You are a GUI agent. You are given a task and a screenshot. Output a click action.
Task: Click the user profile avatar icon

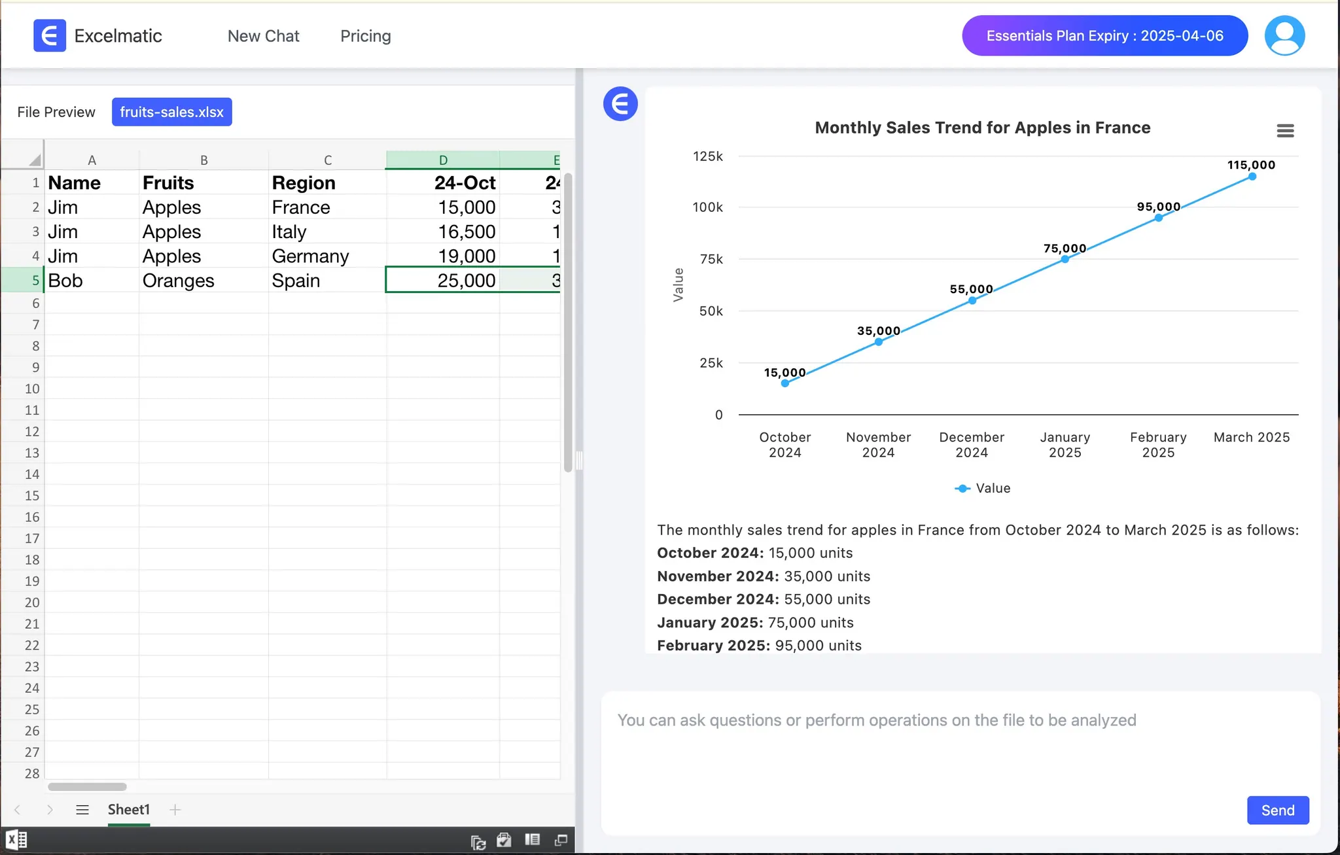click(1284, 36)
